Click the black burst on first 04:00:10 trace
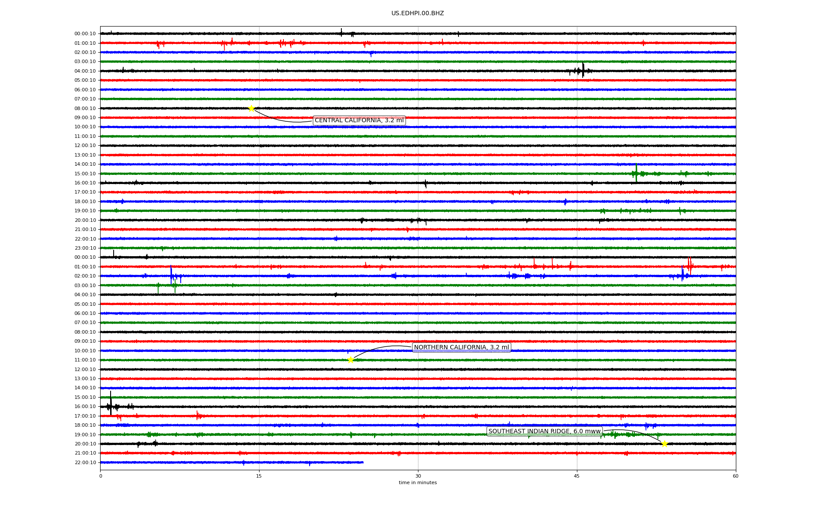Image resolution: width=836 pixels, height=522 pixels. coord(583,70)
